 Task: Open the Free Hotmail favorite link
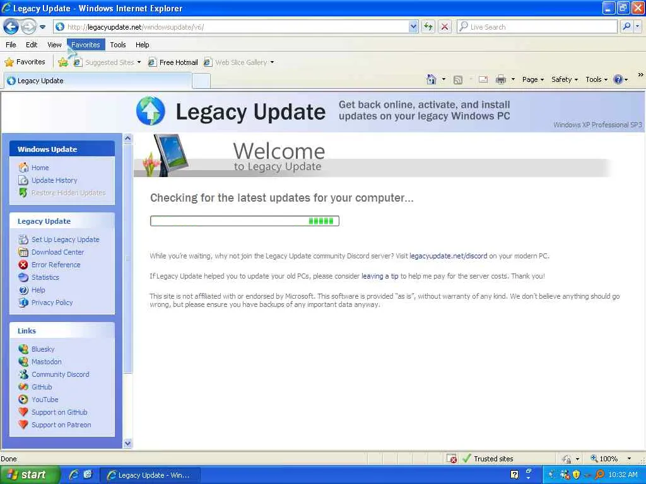(x=173, y=62)
